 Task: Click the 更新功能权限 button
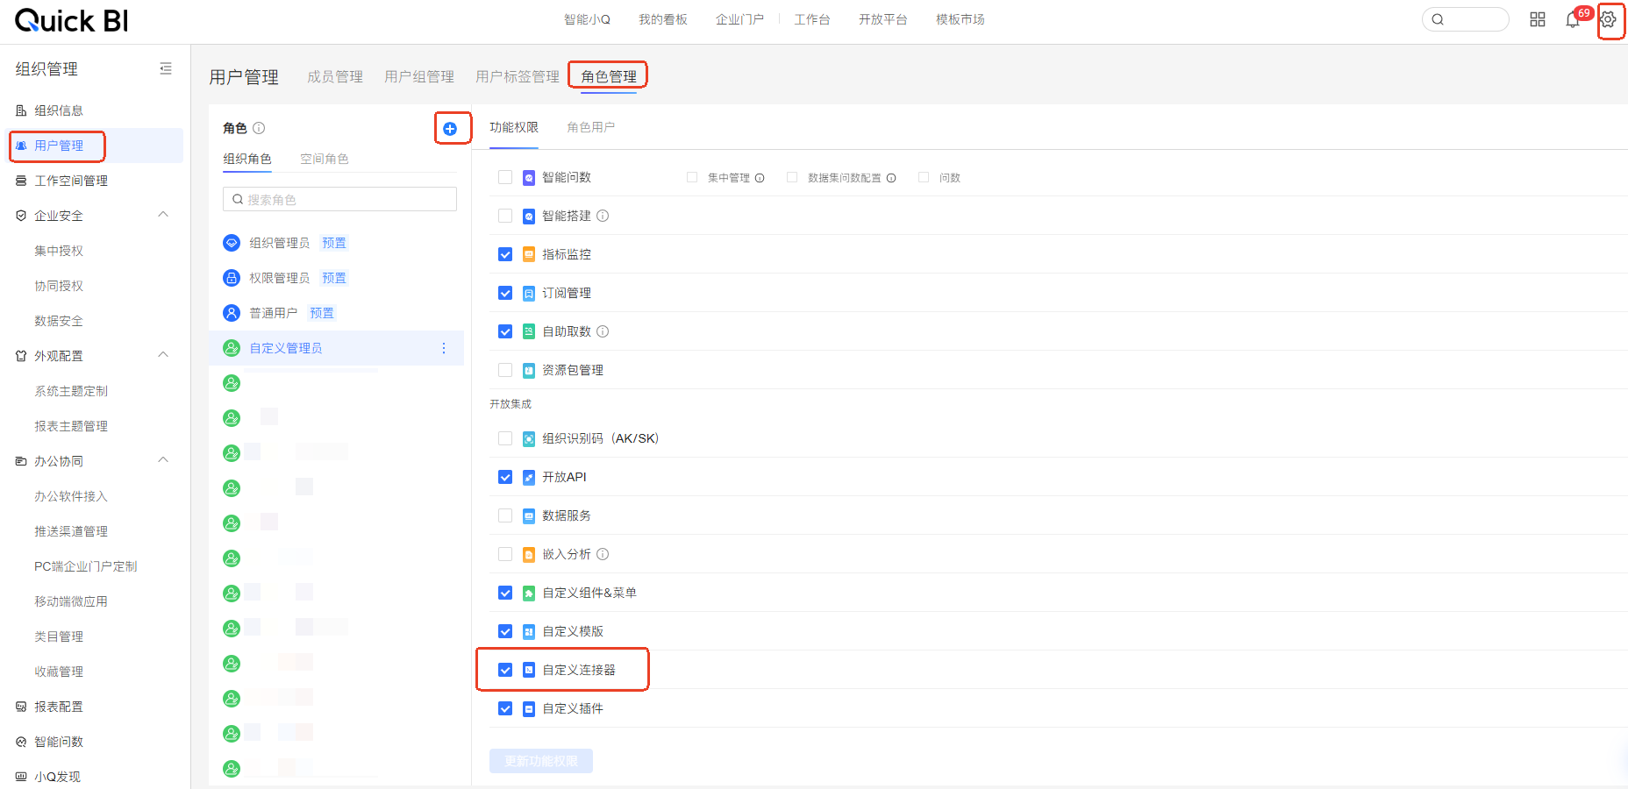[x=540, y=761]
